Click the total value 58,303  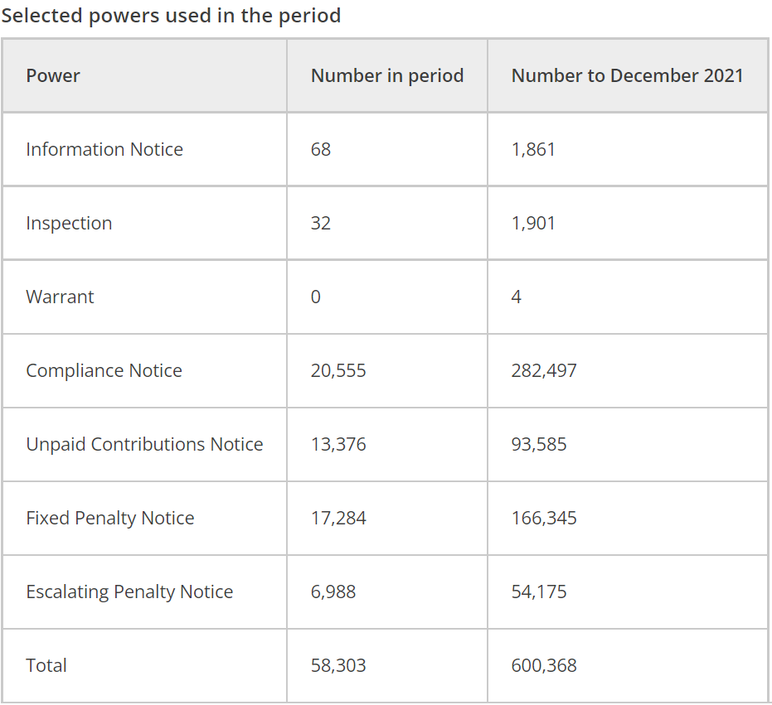pos(338,665)
